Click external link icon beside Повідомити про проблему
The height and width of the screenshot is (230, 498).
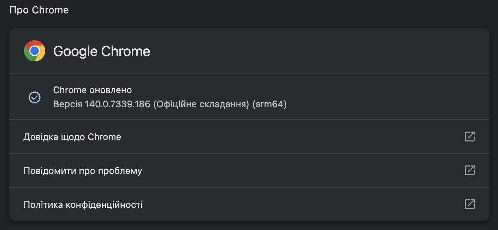[x=469, y=170]
